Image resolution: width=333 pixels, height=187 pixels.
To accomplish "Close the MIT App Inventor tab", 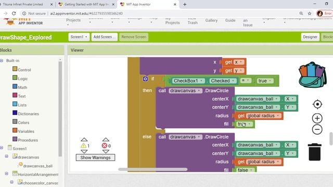I will click(x=175, y=4).
